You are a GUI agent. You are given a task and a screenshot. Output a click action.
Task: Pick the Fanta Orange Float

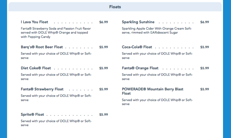pyautogui.click(x=140, y=68)
